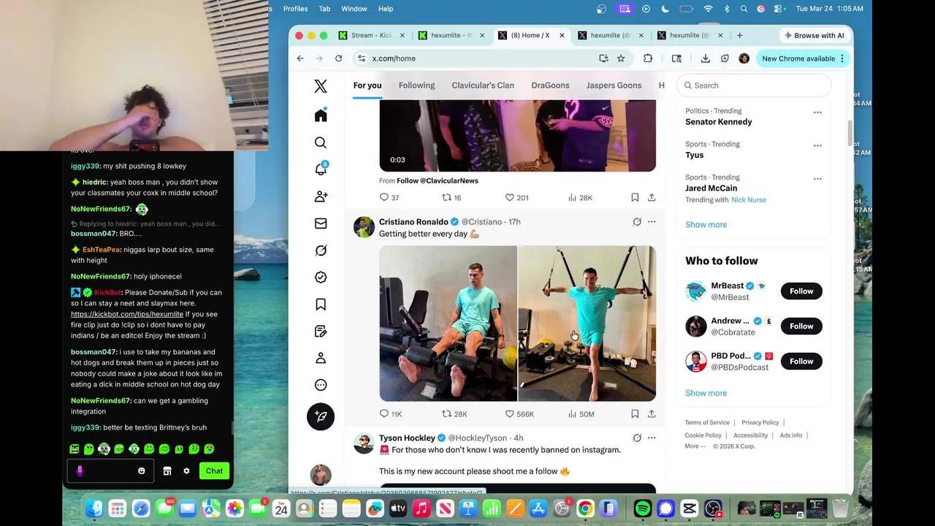This screenshot has height=526, width=935.
Task: Open emoji picker in chat input
Action: click(x=142, y=471)
